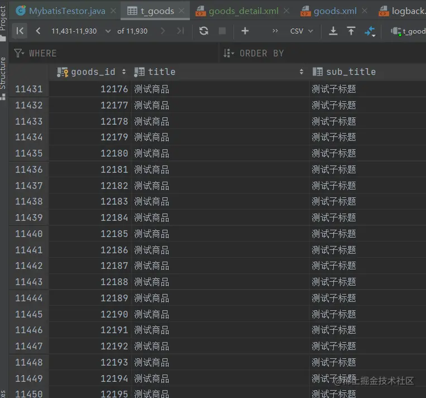Toggle sort arrows on title column
Viewport: 426px width, 398px height.
click(301, 72)
